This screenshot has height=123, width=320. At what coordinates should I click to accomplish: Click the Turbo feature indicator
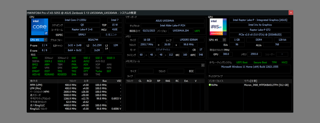[99, 71]
